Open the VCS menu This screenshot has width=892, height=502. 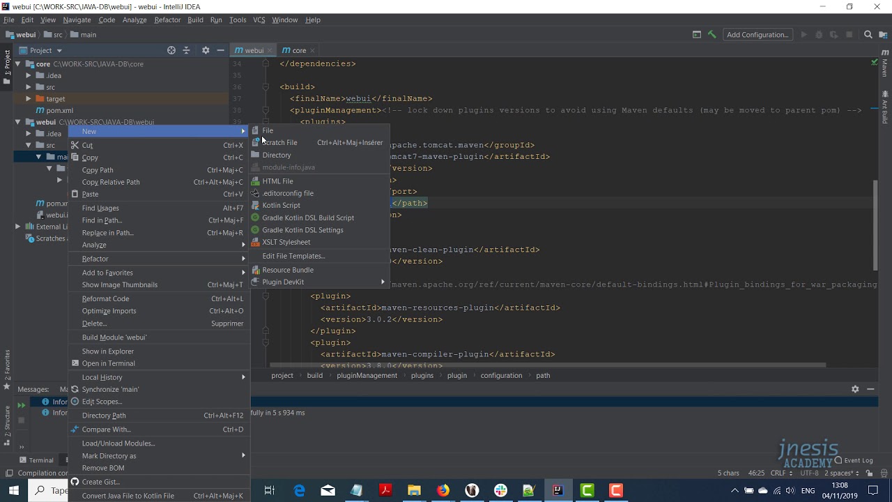[x=259, y=20]
